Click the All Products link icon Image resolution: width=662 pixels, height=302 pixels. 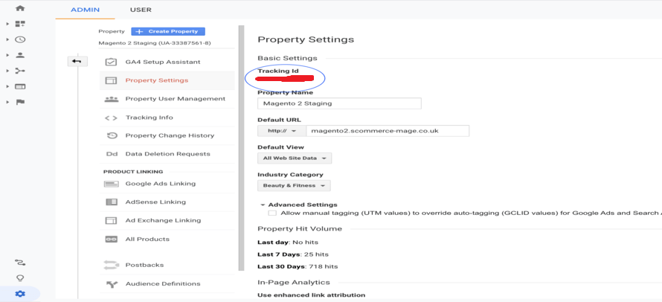pyautogui.click(x=111, y=239)
